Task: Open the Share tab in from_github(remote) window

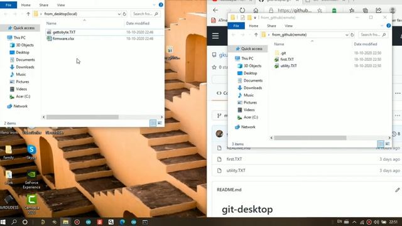Action: pyautogui.click(x=271, y=26)
